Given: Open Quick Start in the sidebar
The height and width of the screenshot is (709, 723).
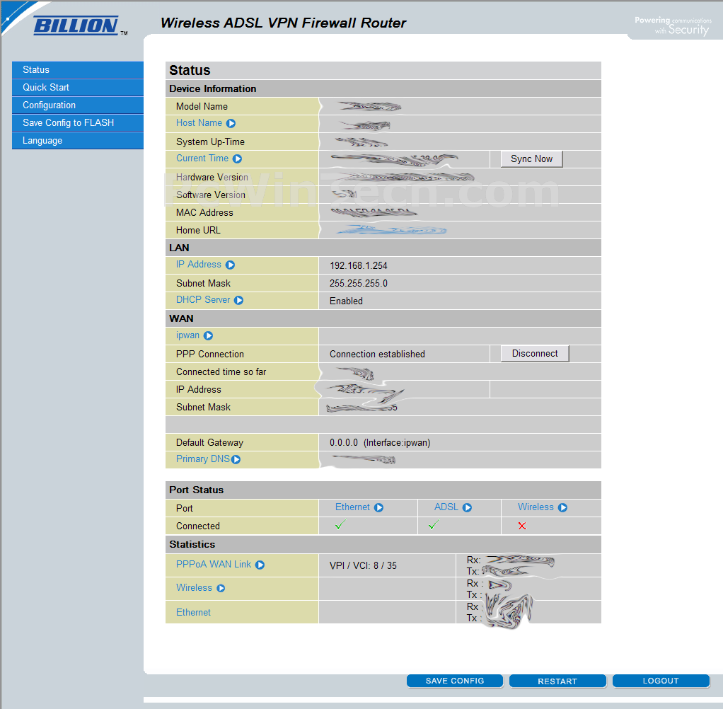Looking at the screenshot, I should coord(78,88).
